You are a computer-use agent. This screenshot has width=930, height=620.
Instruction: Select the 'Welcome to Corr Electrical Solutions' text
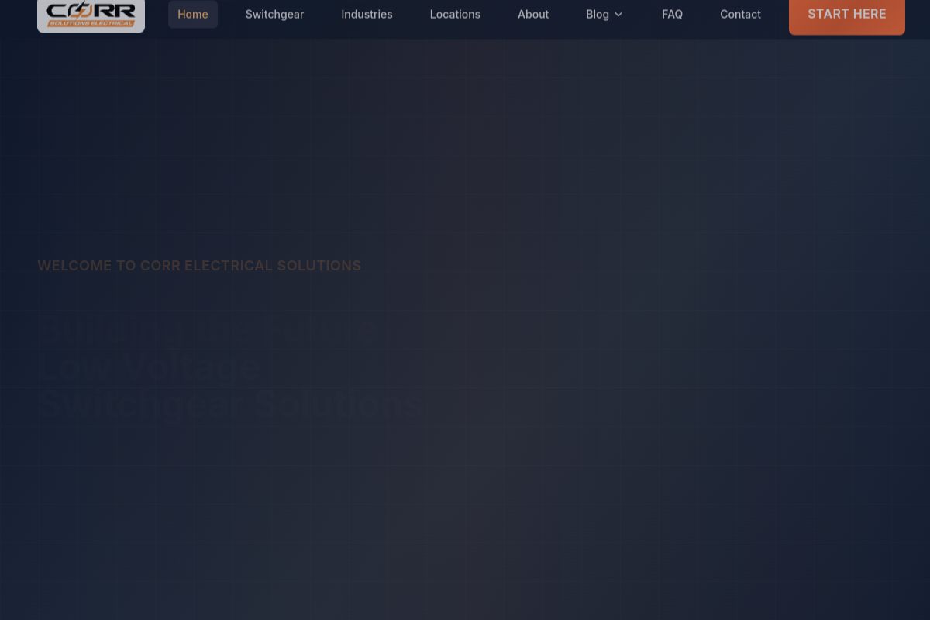(x=199, y=266)
